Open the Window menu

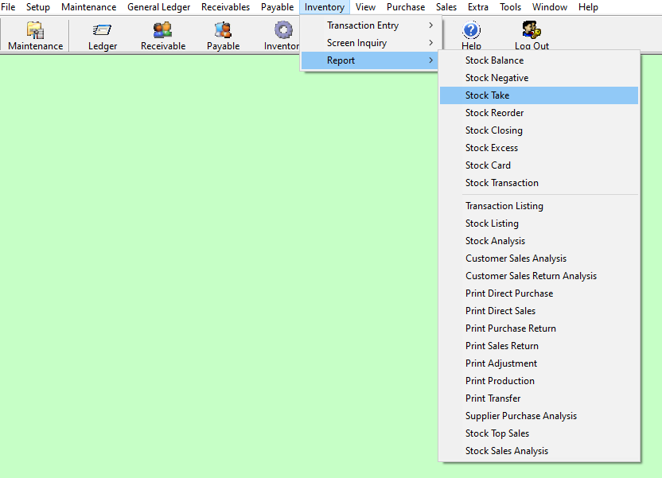pyautogui.click(x=550, y=7)
